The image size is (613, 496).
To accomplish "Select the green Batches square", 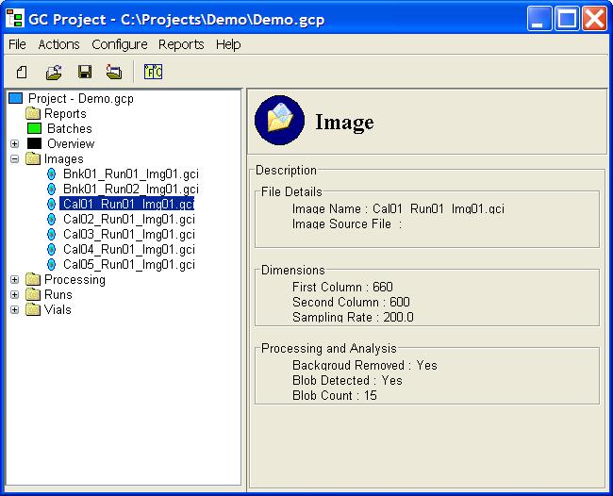I will tap(34, 128).
